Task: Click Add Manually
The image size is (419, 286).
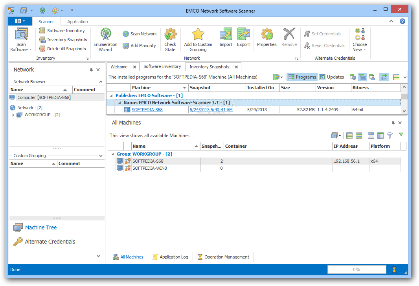Action: (139, 46)
